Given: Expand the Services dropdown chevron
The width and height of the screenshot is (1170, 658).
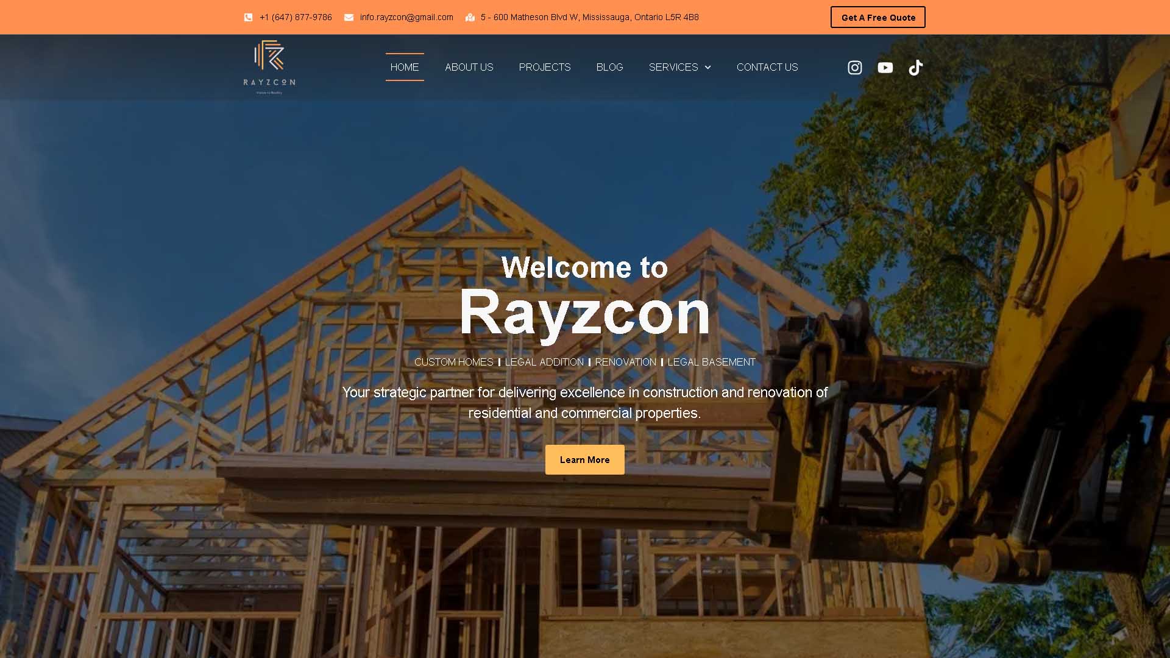Looking at the screenshot, I should [x=708, y=68].
